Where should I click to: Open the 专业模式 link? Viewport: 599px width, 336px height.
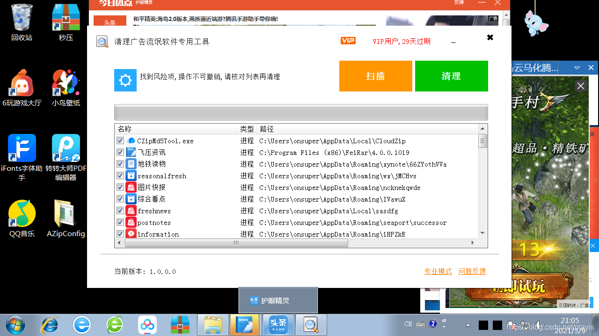coord(438,272)
